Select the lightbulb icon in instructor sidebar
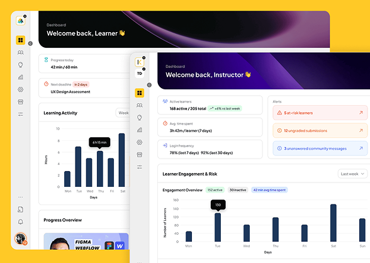Image resolution: width=370 pixels, height=263 pixels. click(140, 118)
